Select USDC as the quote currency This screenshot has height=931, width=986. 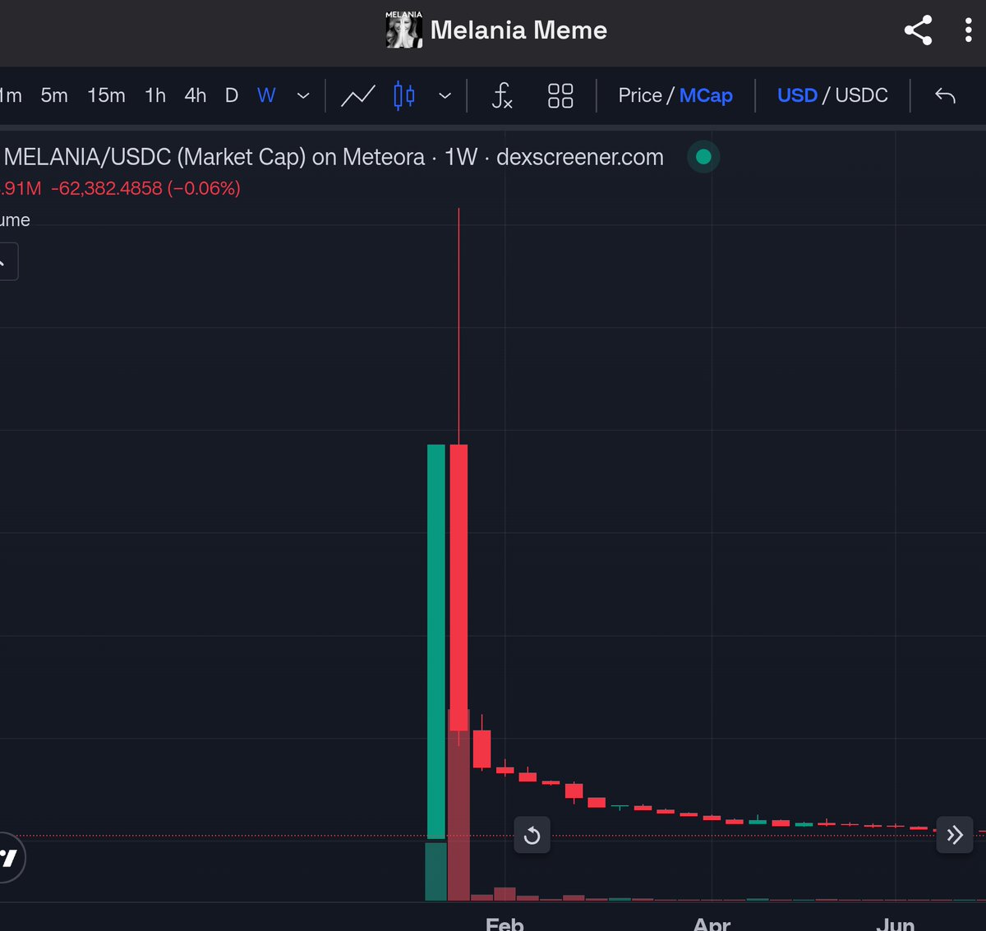pos(861,95)
